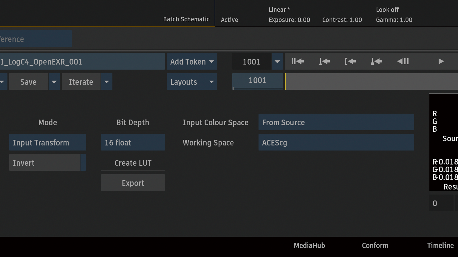Open the arrow next to the Save button
Viewport: 458px width, 257px height.
(54, 82)
